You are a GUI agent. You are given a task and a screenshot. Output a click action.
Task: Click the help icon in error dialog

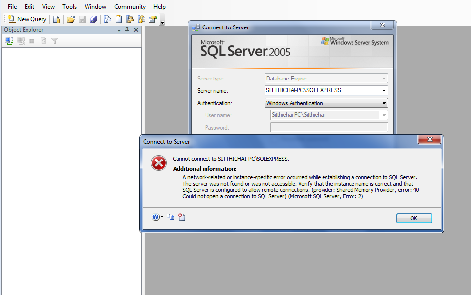pos(156,217)
